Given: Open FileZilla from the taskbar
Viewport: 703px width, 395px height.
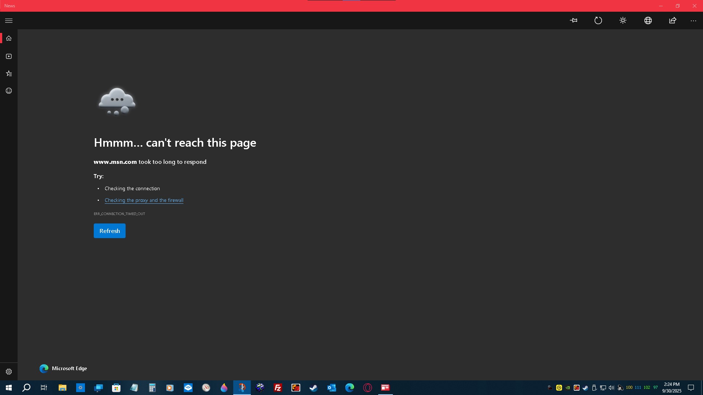Looking at the screenshot, I should tap(278, 388).
